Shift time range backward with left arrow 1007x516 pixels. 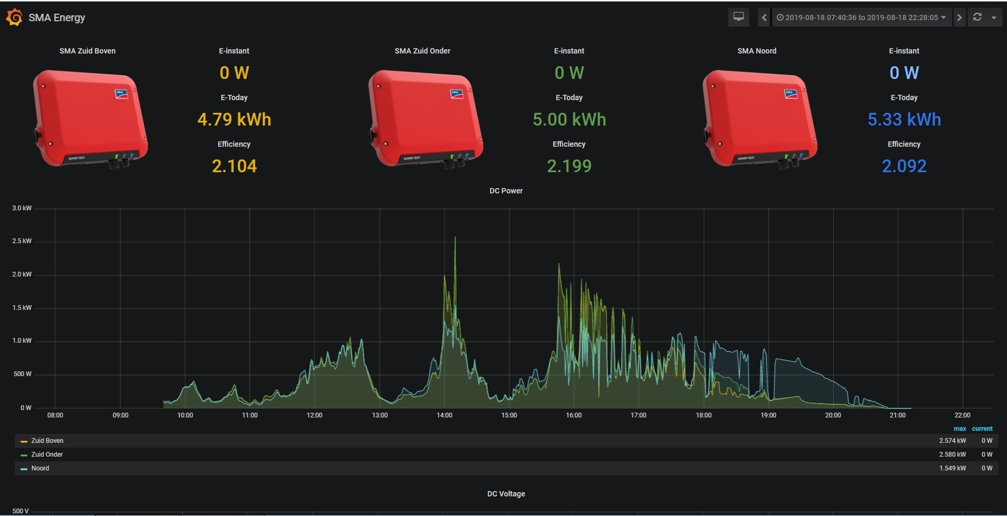[x=764, y=17]
